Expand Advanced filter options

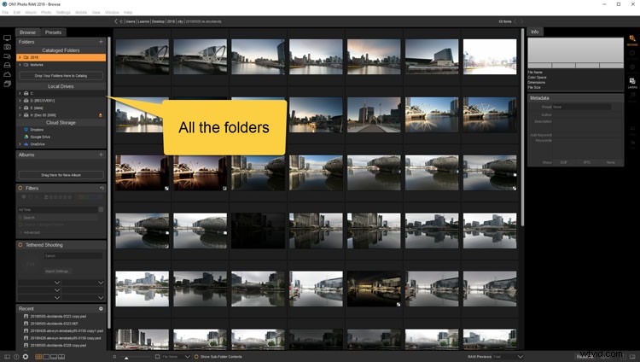coord(20,232)
